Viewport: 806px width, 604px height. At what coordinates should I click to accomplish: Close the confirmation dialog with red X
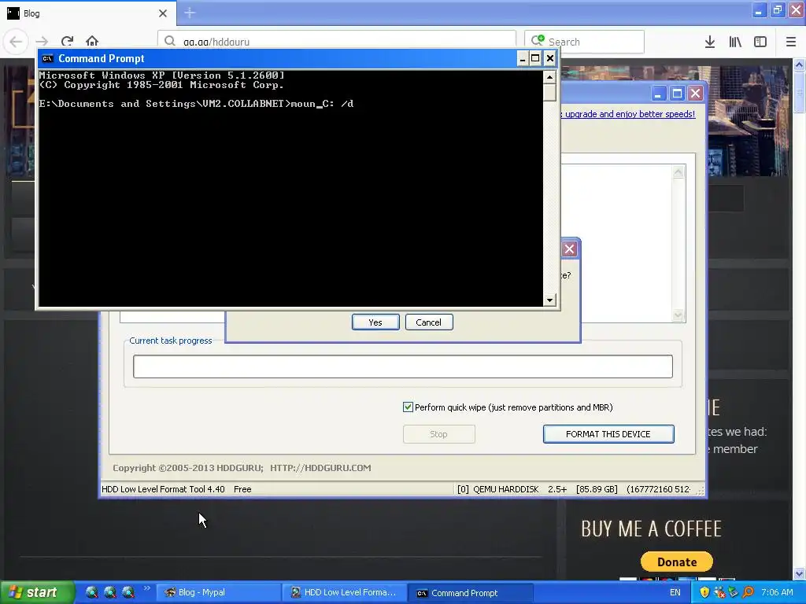(569, 249)
